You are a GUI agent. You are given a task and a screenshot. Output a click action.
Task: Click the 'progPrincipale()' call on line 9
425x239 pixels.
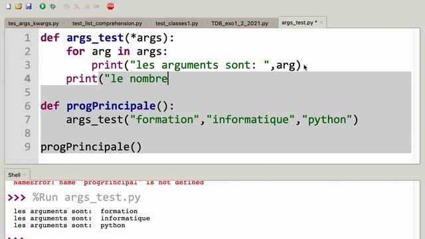(91, 147)
